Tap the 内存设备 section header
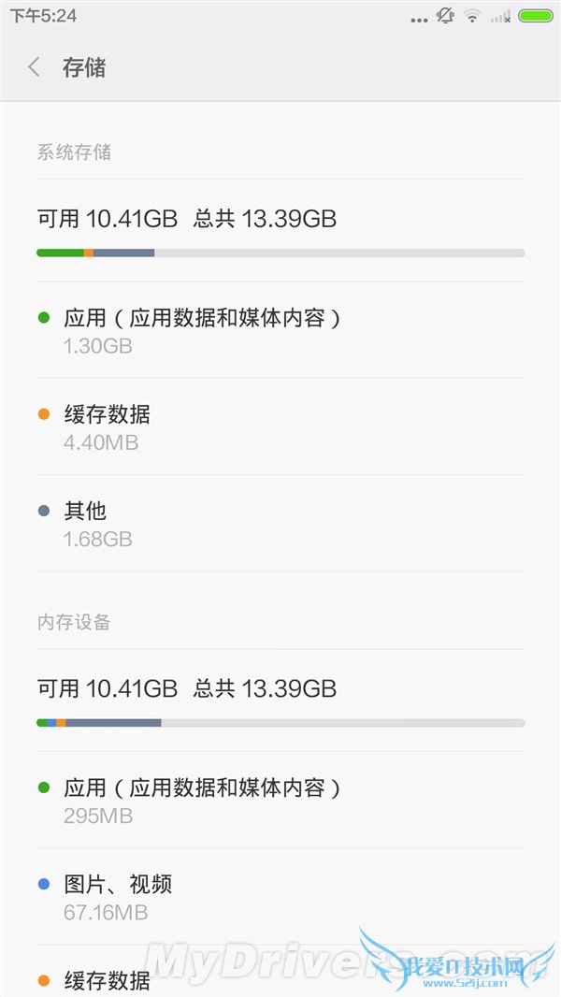561x997 pixels. (74, 622)
